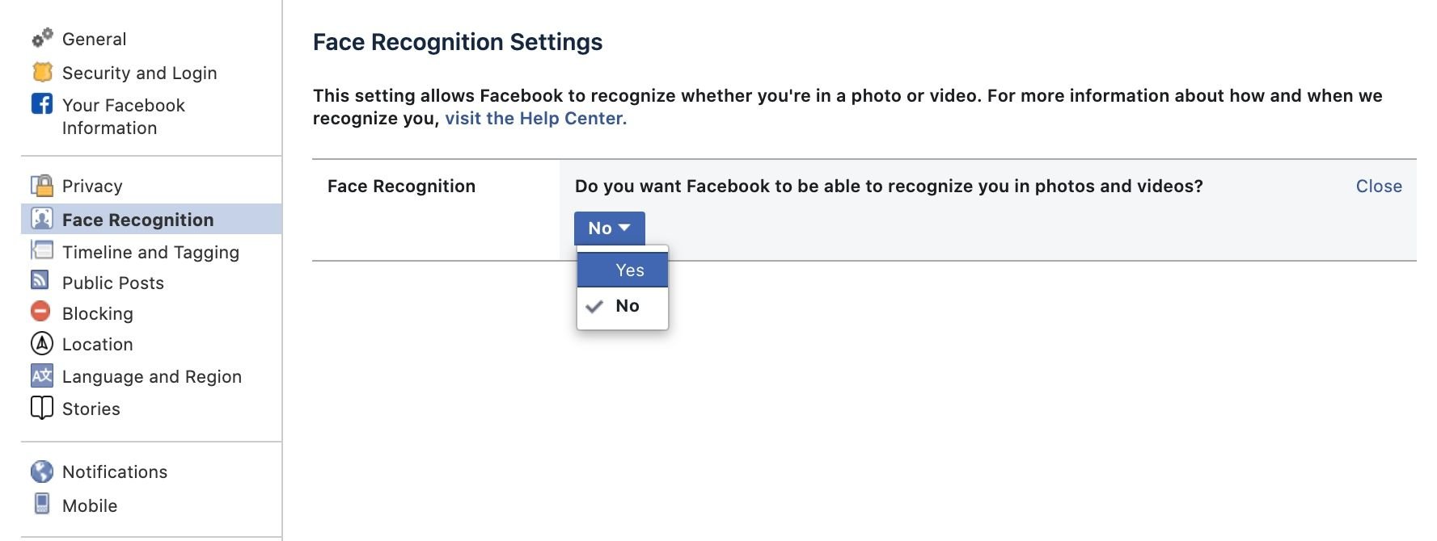Click the red Blocking icon

(x=40, y=312)
